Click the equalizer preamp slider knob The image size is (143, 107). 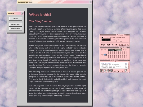coord(102,55)
